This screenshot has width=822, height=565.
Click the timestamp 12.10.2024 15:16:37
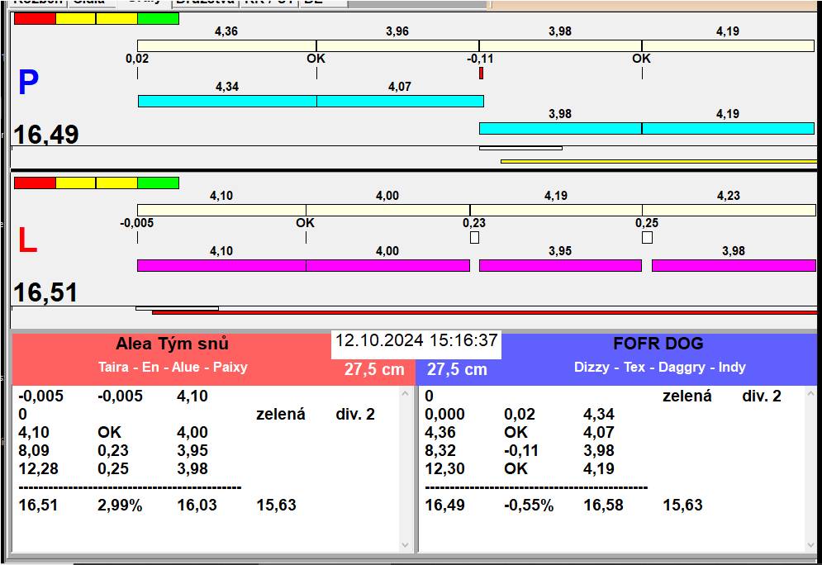point(416,340)
